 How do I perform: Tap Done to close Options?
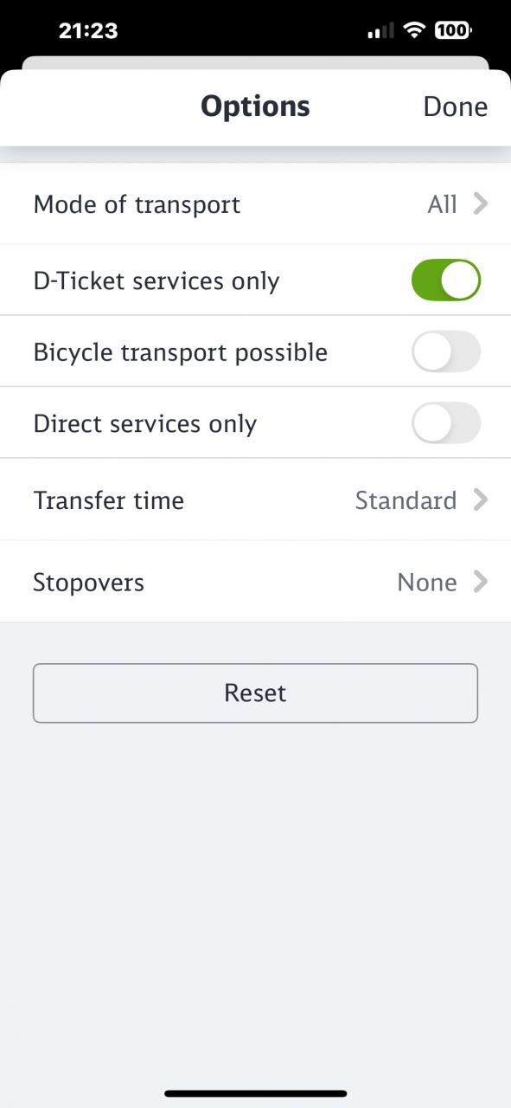coord(455,106)
